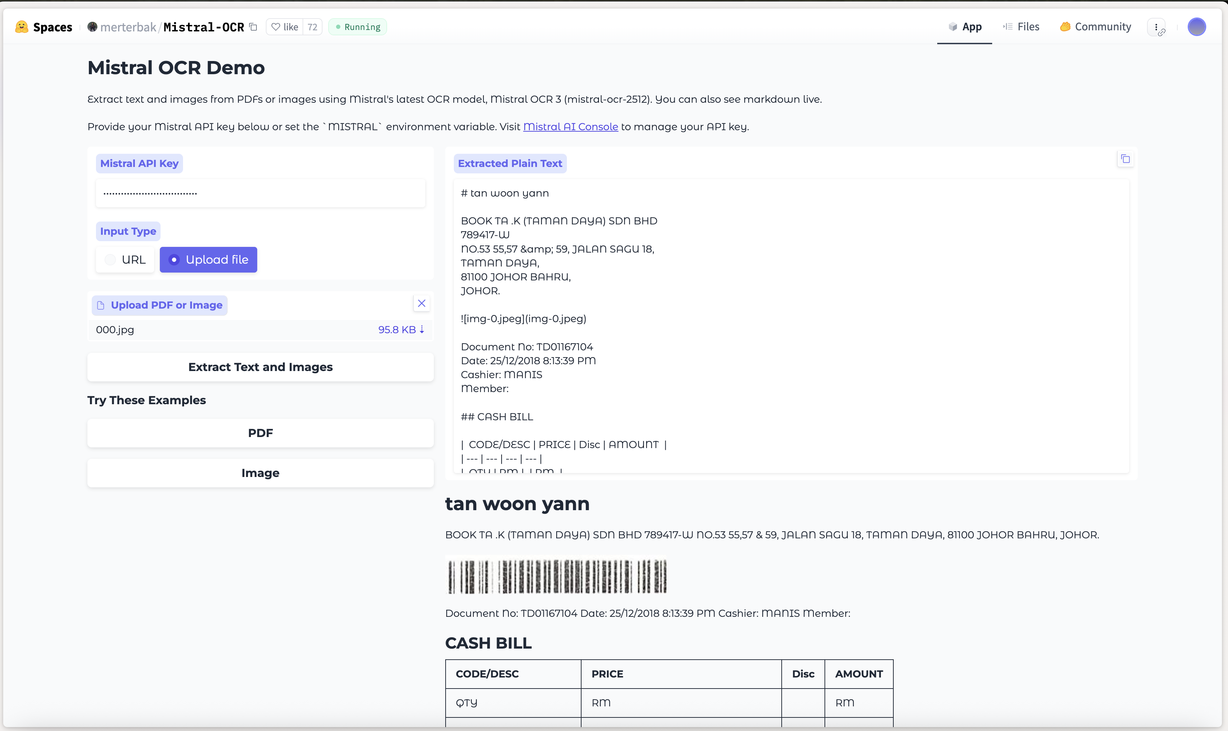Switch to the App tab
This screenshot has width=1228, height=731.
(x=964, y=27)
